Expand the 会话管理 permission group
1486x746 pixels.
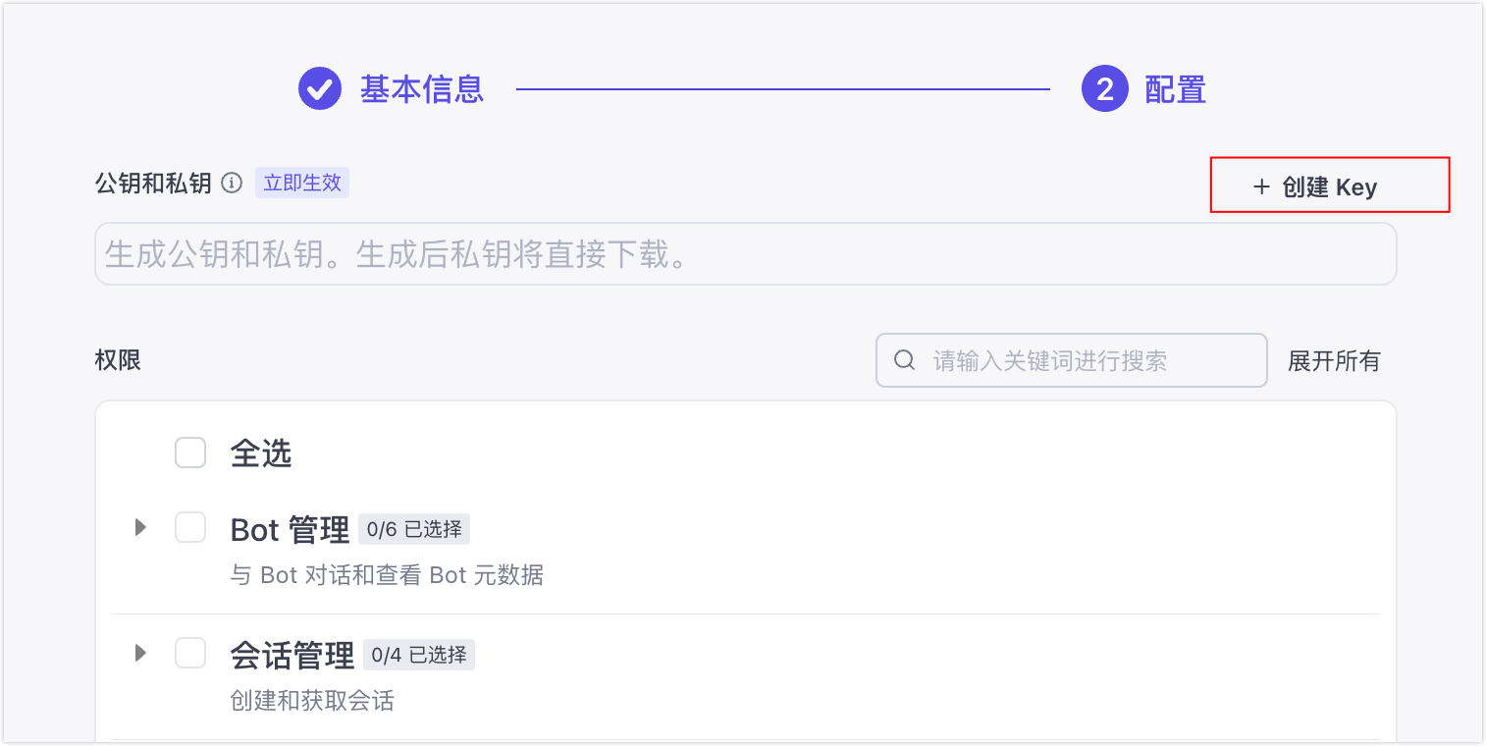tap(140, 653)
